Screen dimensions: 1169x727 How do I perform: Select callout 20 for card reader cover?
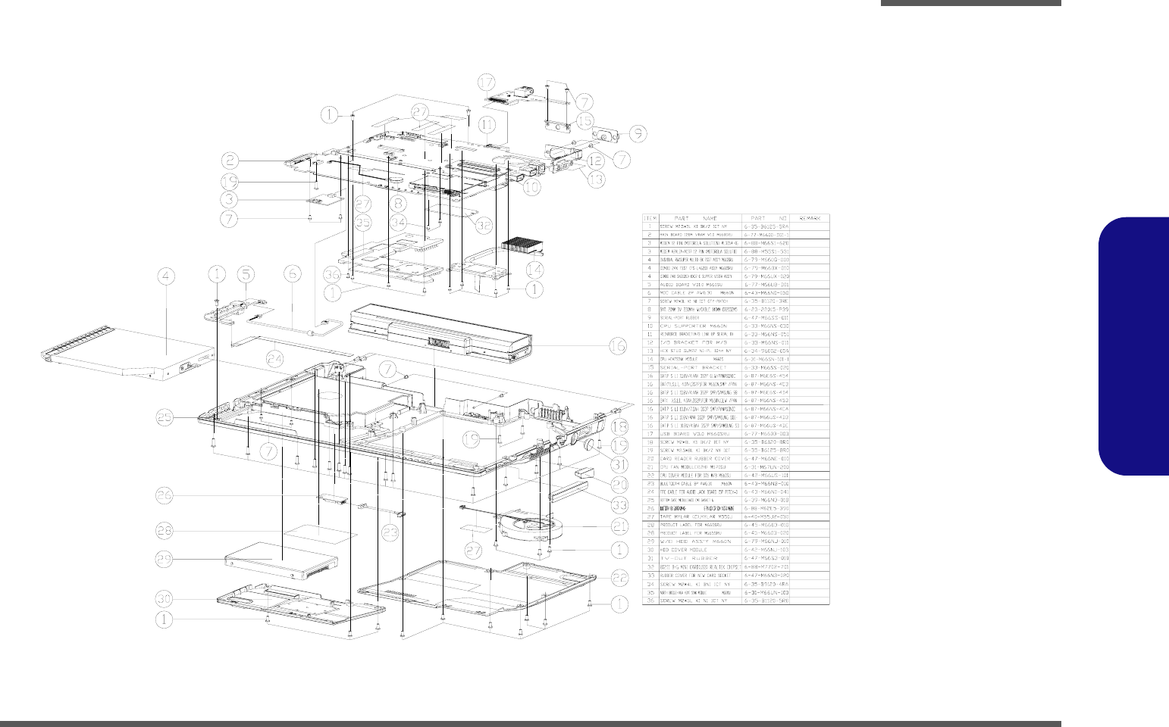[619, 483]
